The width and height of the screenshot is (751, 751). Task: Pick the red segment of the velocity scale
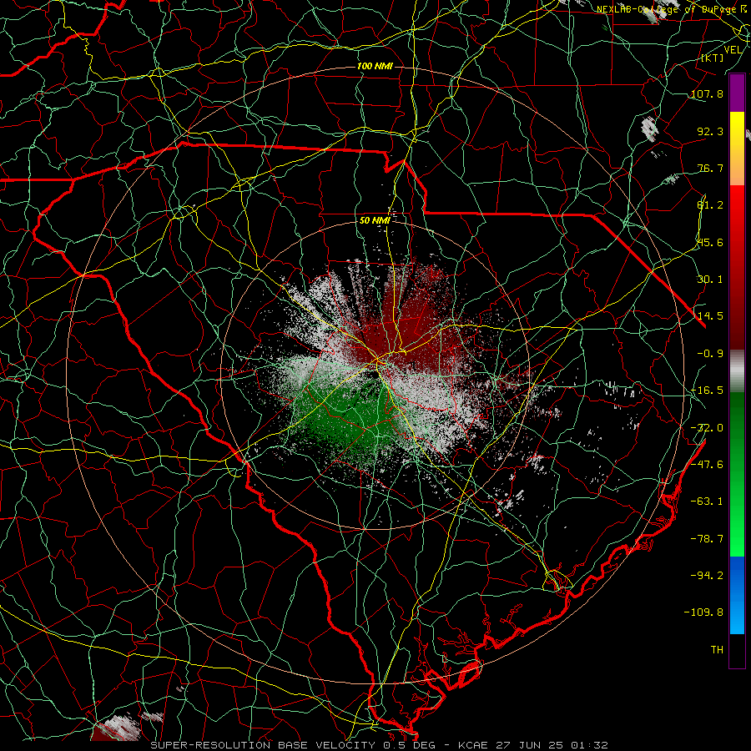pyautogui.click(x=737, y=267)
